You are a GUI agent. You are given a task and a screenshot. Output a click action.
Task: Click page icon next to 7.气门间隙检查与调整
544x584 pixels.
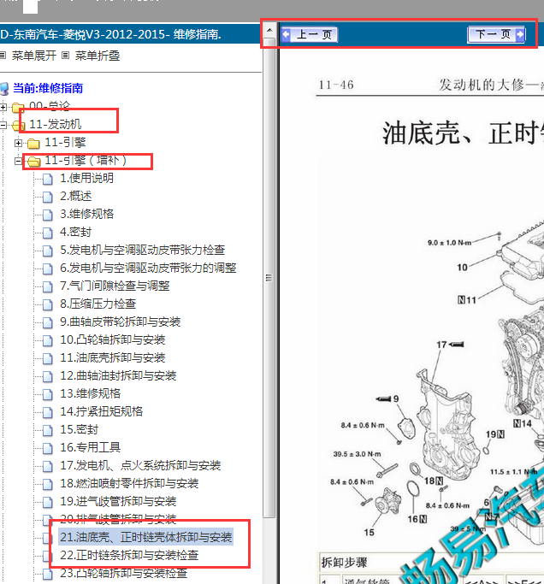tap(48, 286)
